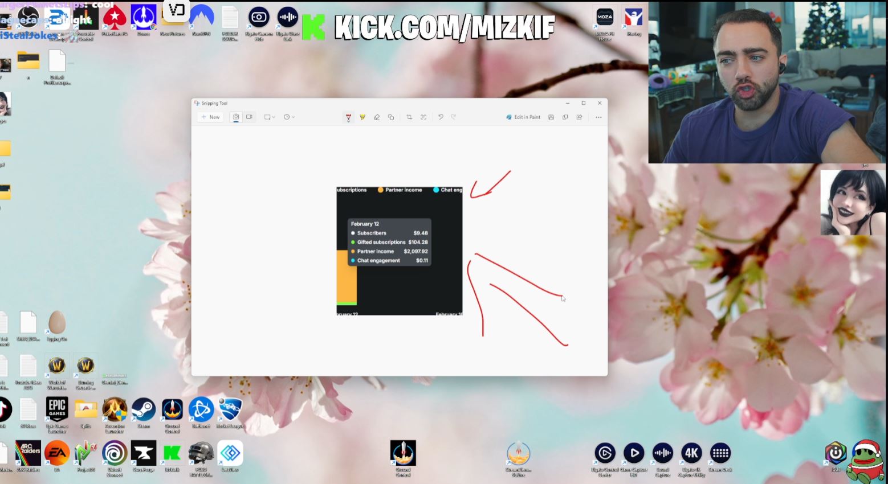Open the snip delay timer dropdown

click(x=289, y=117)
